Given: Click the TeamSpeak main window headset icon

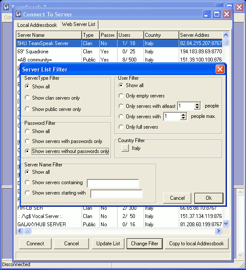Looking at the screenshot, I should [6, 7].
